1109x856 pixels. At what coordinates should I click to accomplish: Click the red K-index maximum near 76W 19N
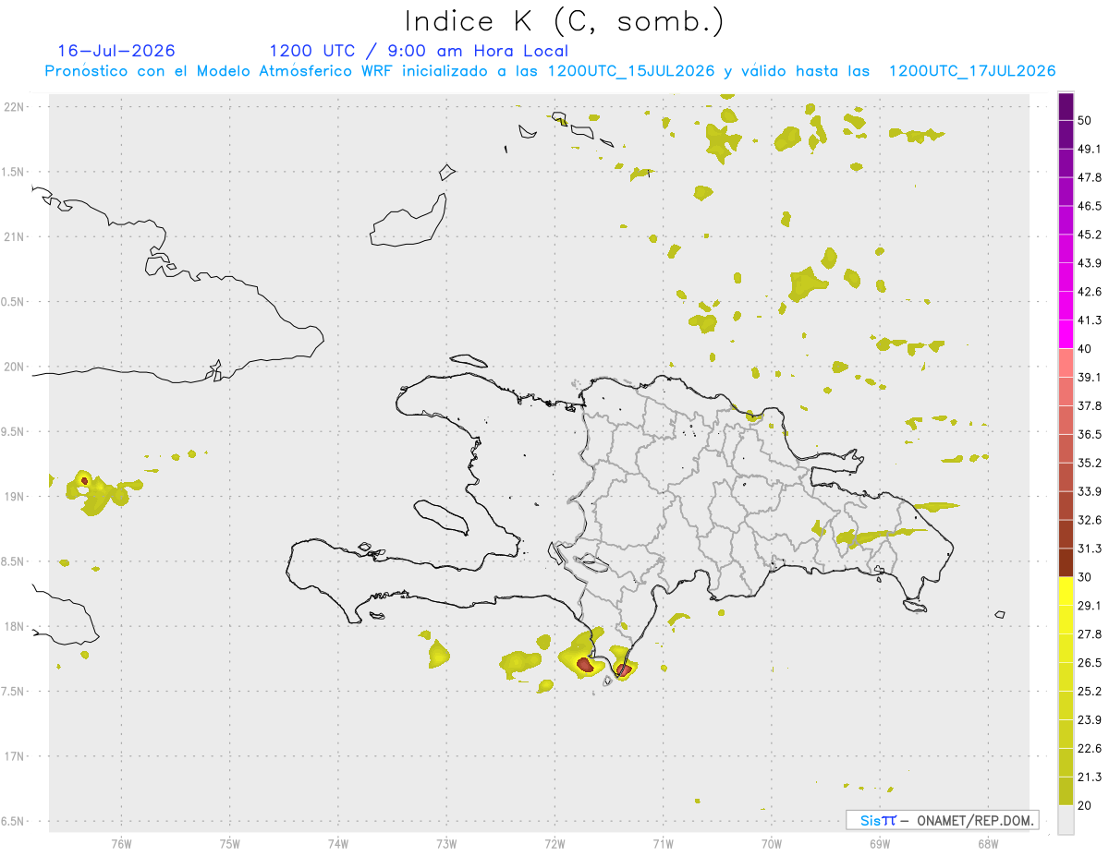point(84,481)
